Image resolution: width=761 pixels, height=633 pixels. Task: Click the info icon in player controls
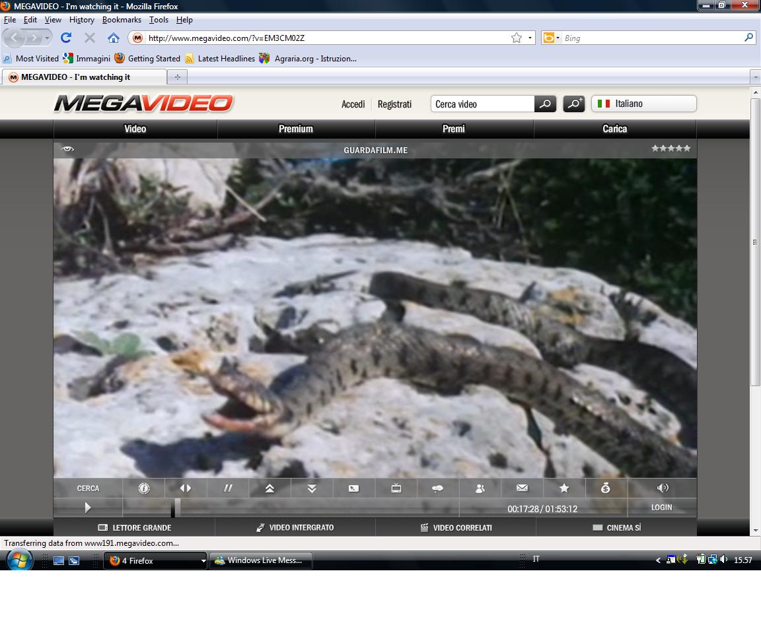144,488
